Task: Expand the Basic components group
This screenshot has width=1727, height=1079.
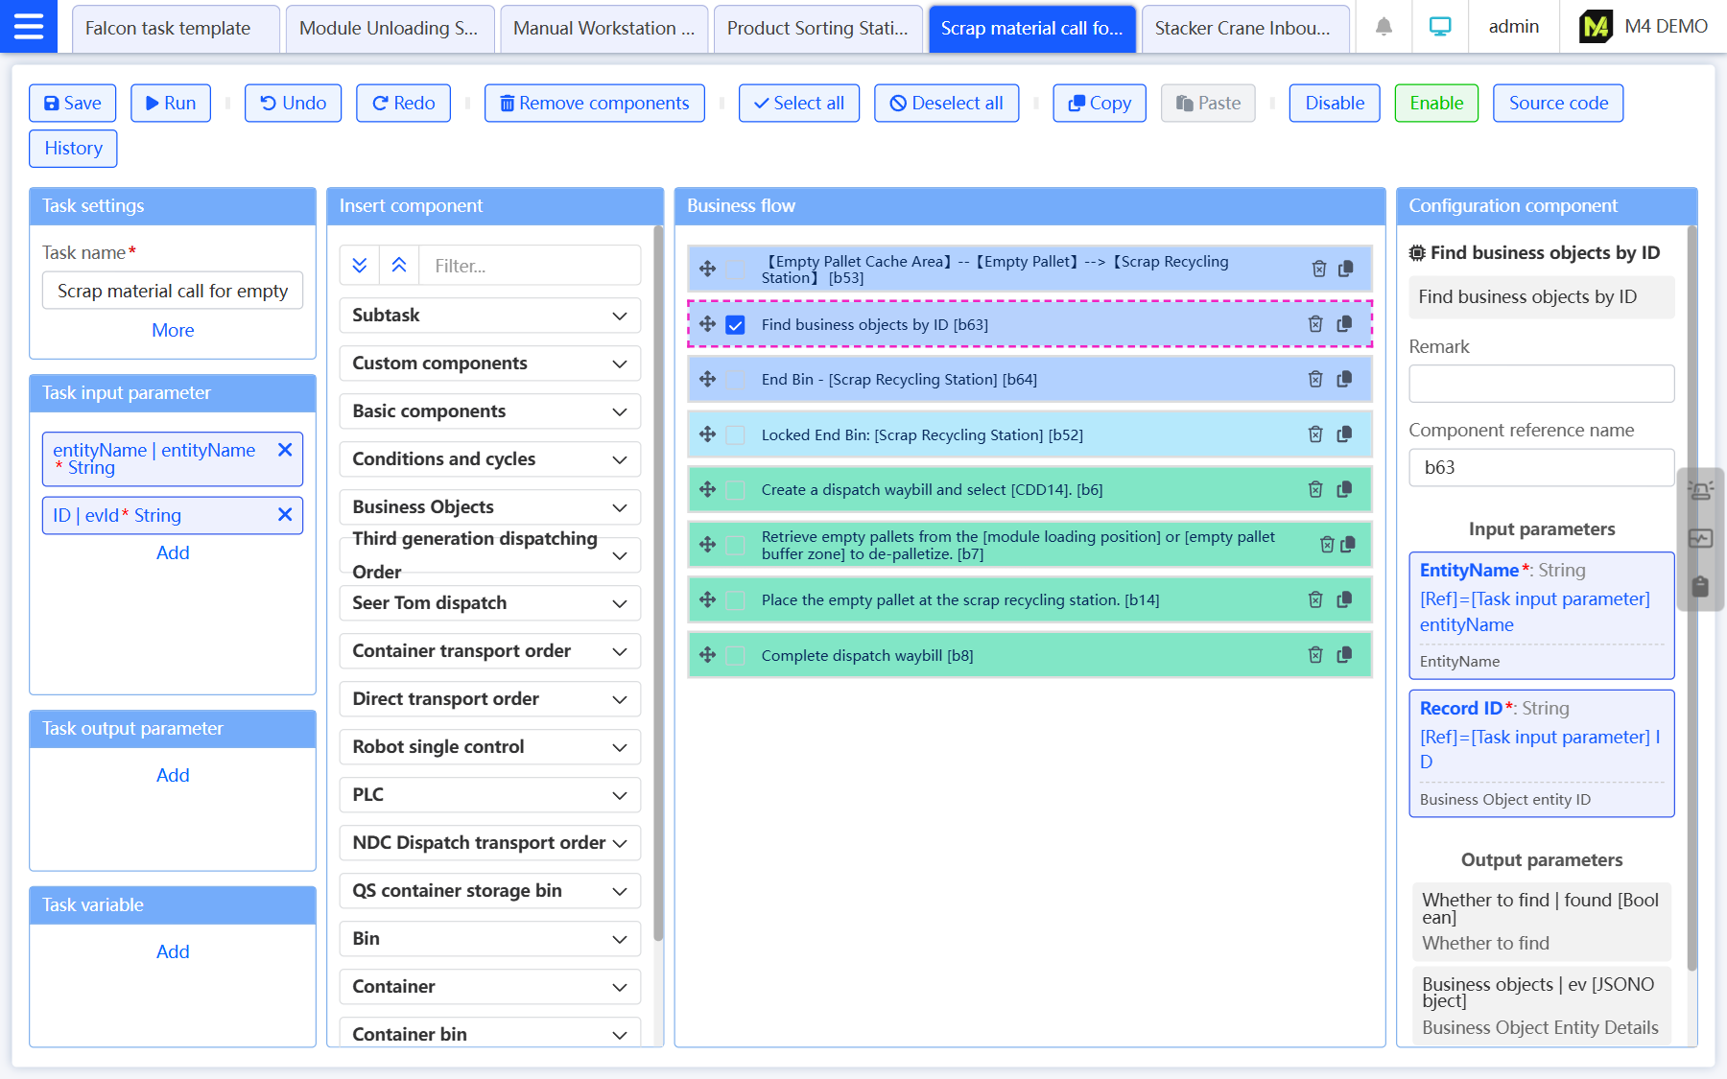Action: [x=489, y=411]
